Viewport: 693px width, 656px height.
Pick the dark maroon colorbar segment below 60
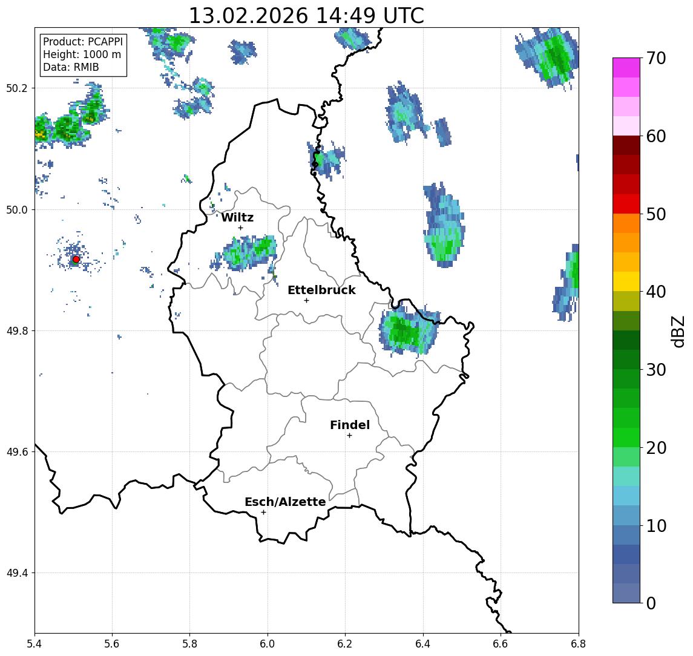point(626,145)
